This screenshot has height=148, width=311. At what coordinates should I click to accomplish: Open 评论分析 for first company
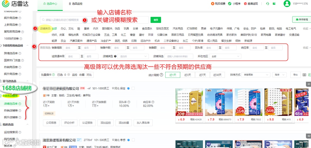coord(69,123)
